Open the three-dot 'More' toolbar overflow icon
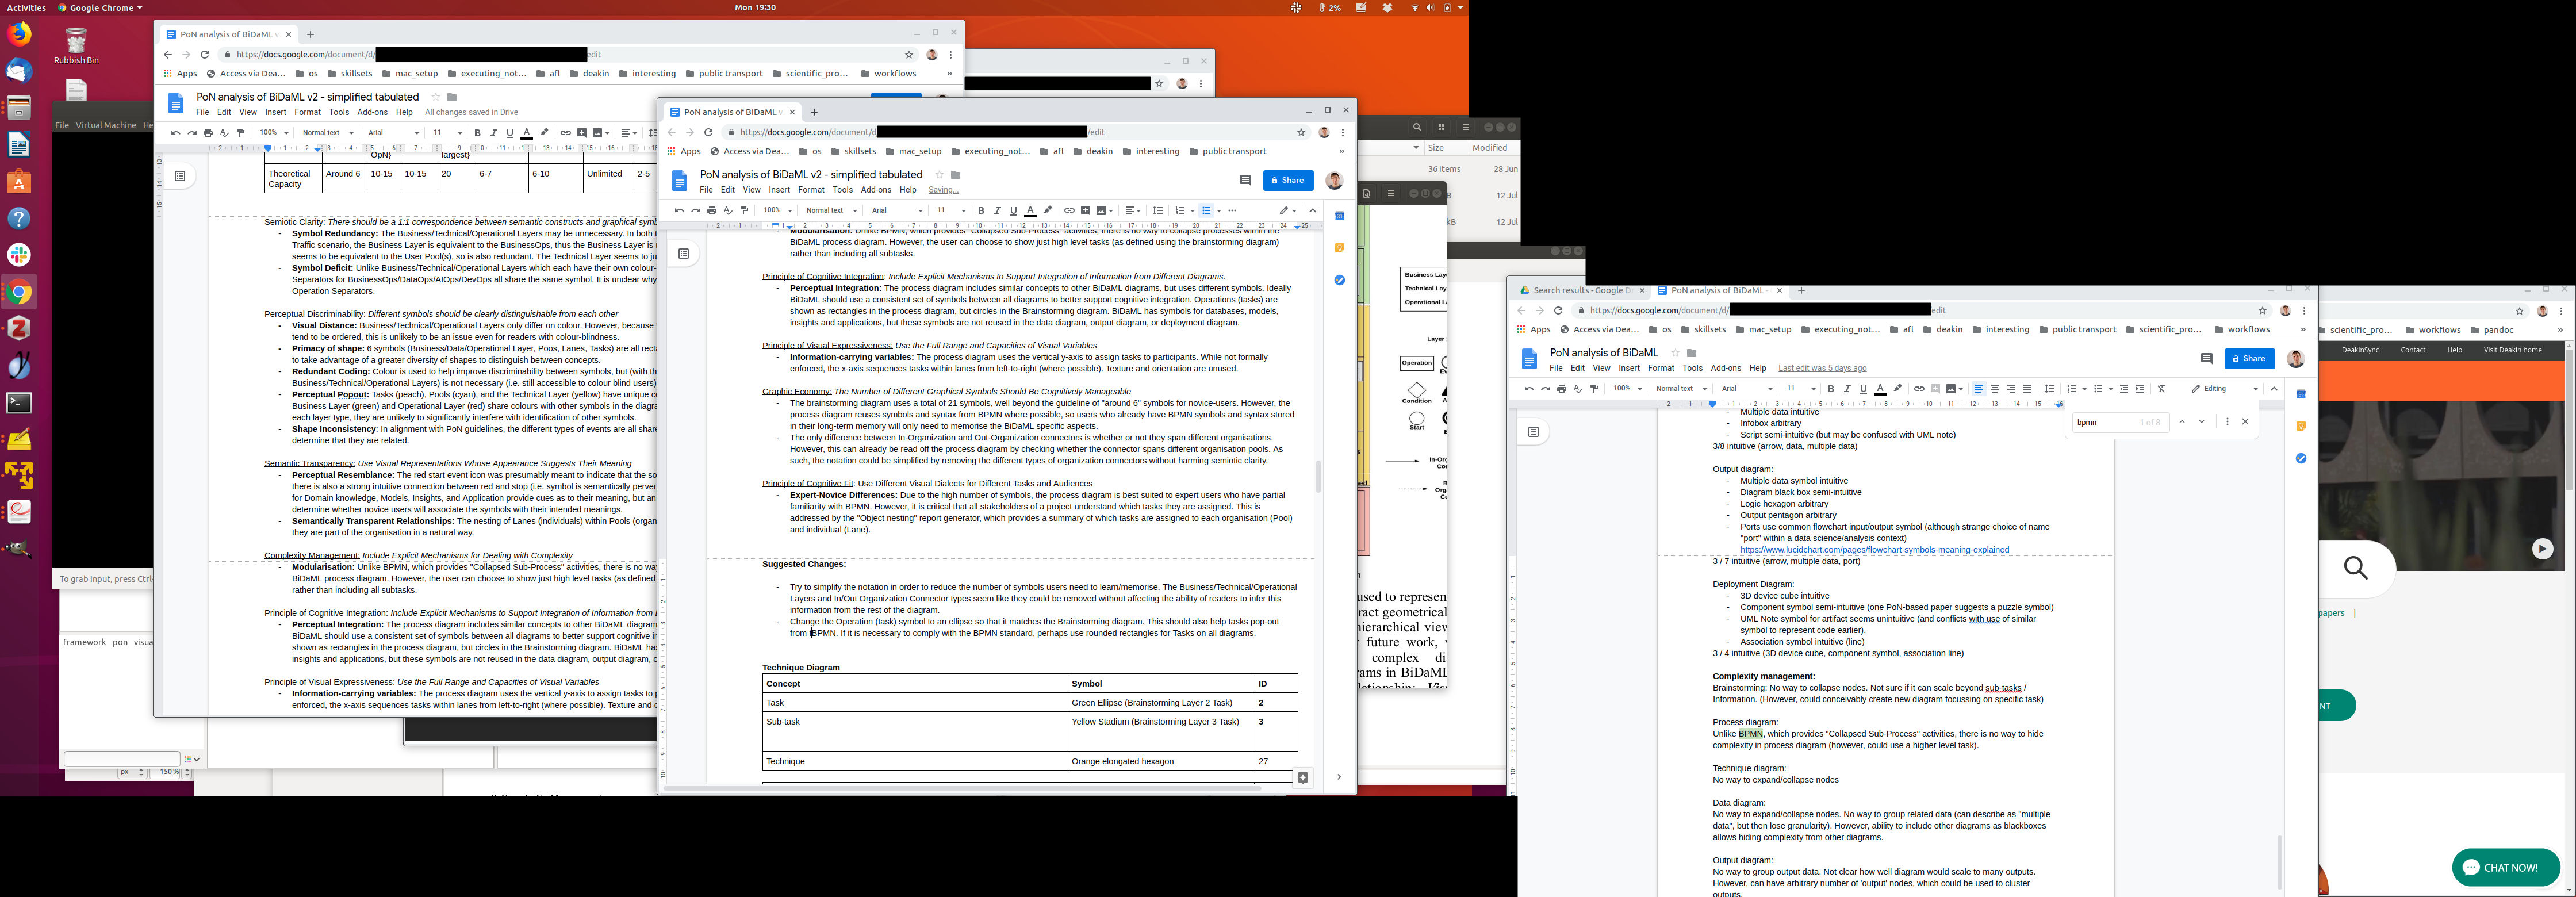 pyautogui.click(x=1232, y=211)
